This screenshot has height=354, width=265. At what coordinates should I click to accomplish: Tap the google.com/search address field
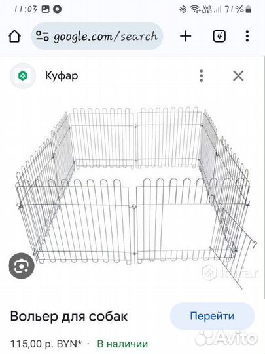(x=97, y=36)
